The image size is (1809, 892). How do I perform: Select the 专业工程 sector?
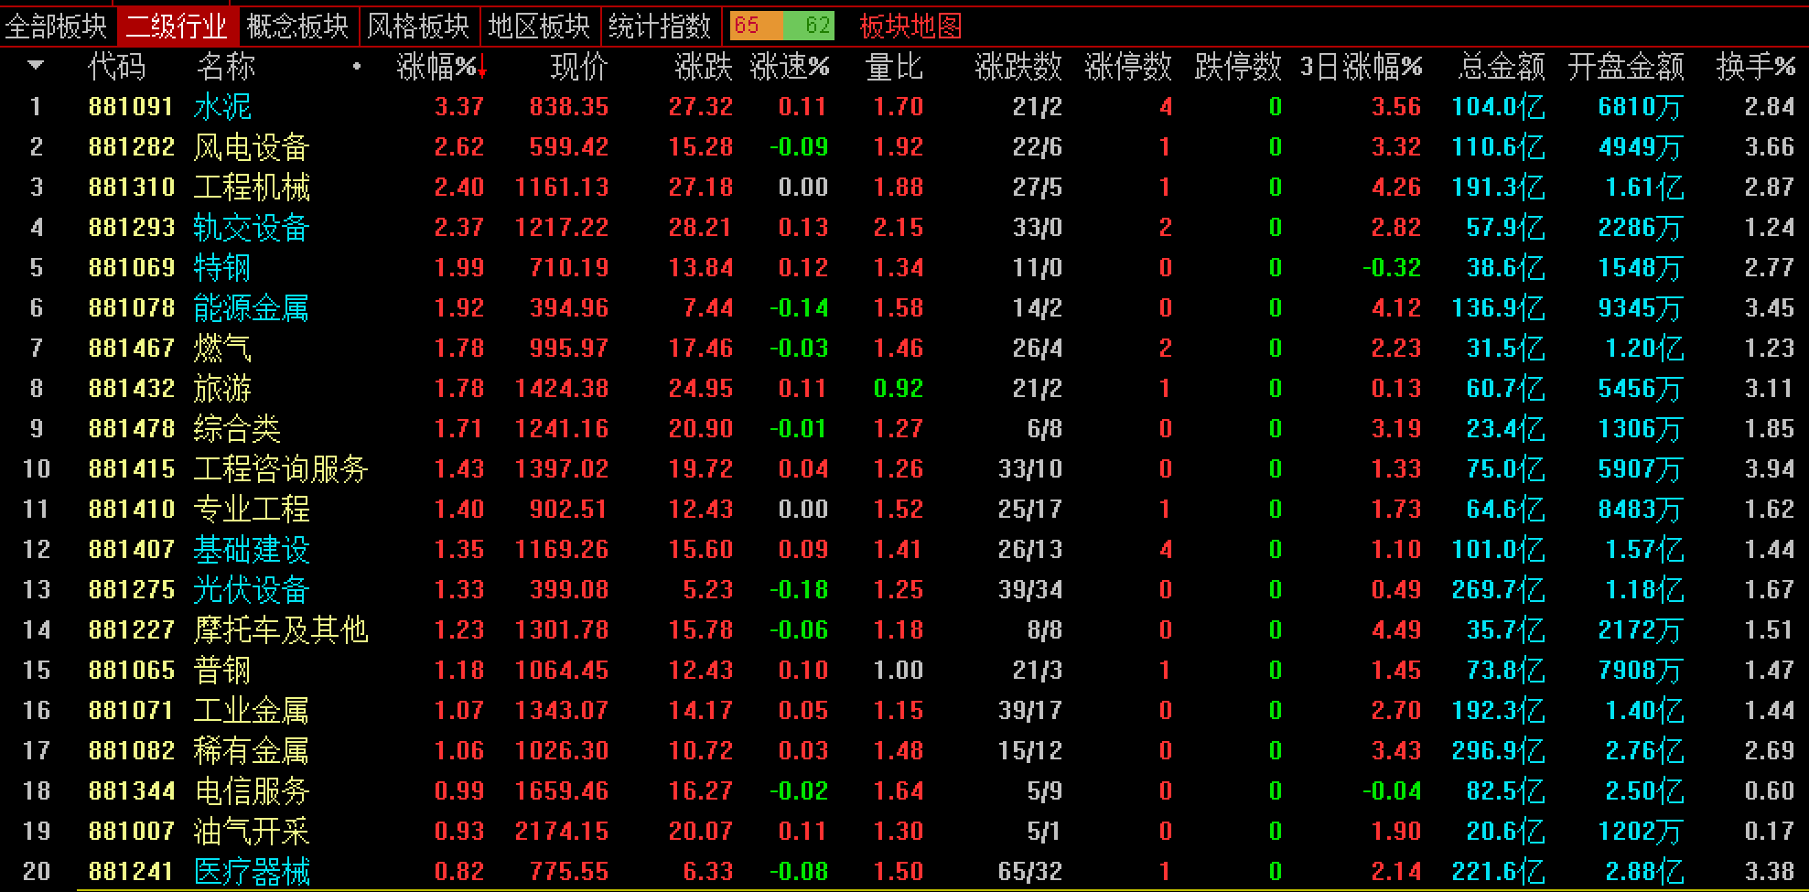(x=252, y=510)
